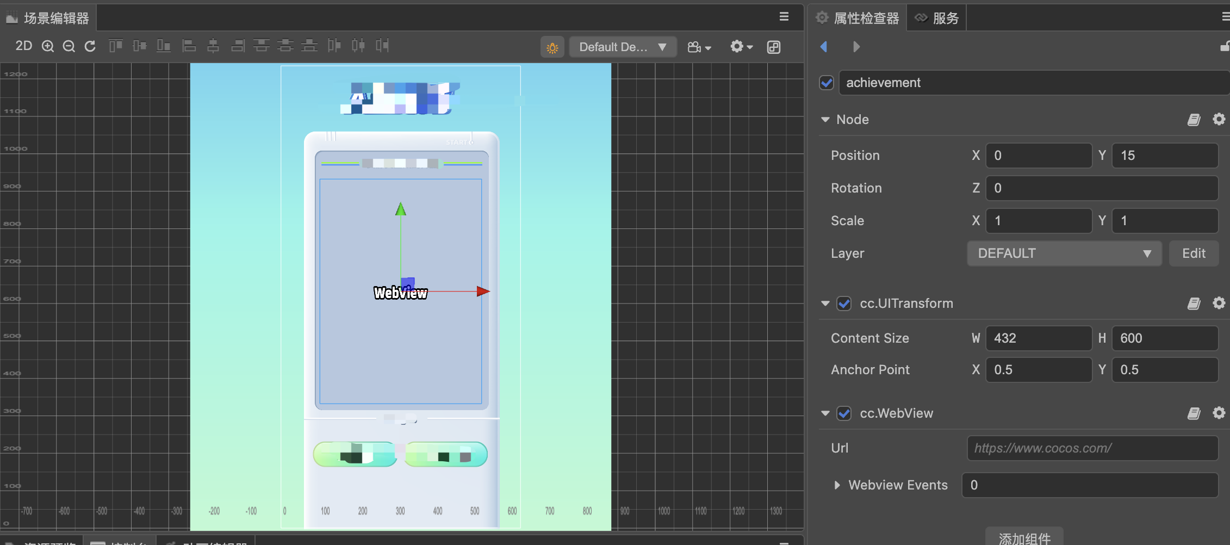Screen dimensions: 1230x545
Task: Expand the Webview Events list
Action: point(837,485)
